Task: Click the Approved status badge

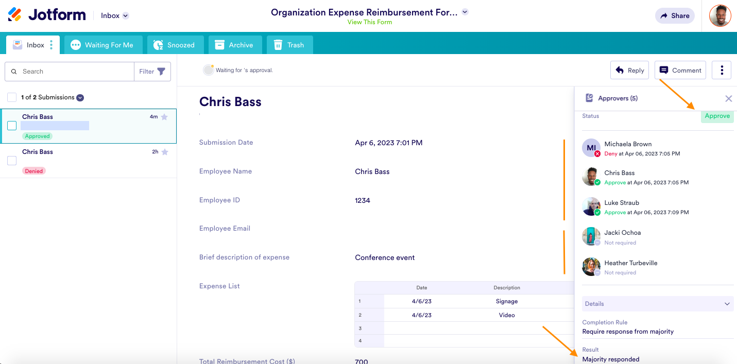Action: tap(37, 136)
